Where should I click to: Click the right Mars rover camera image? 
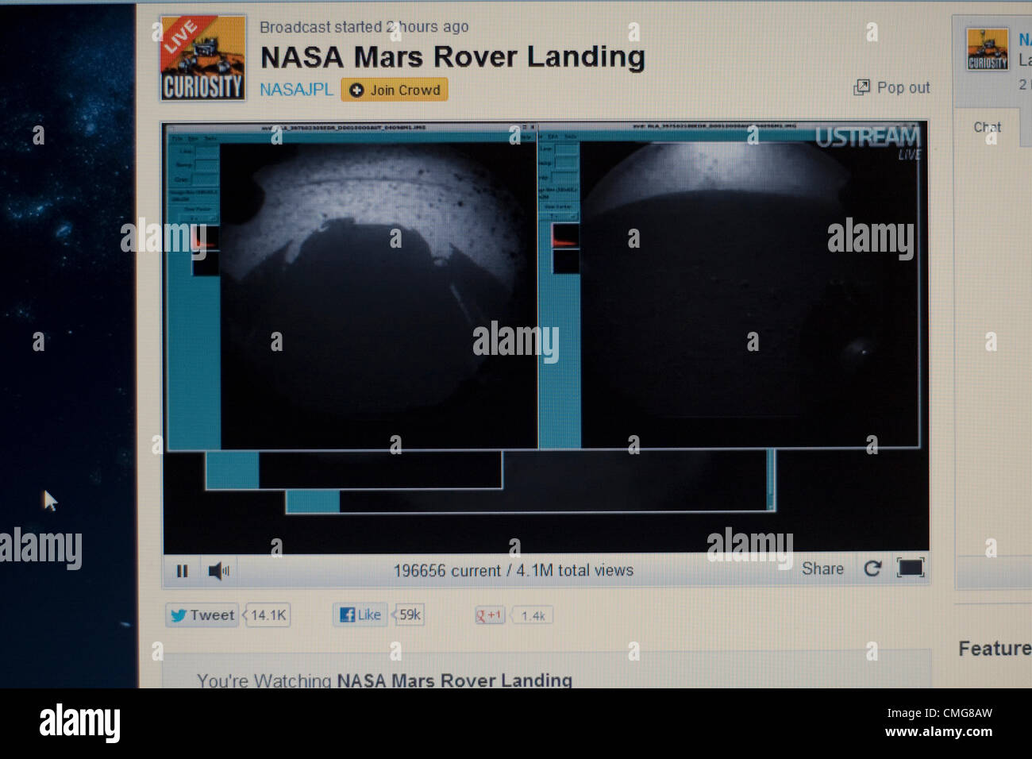coord(749,295)
